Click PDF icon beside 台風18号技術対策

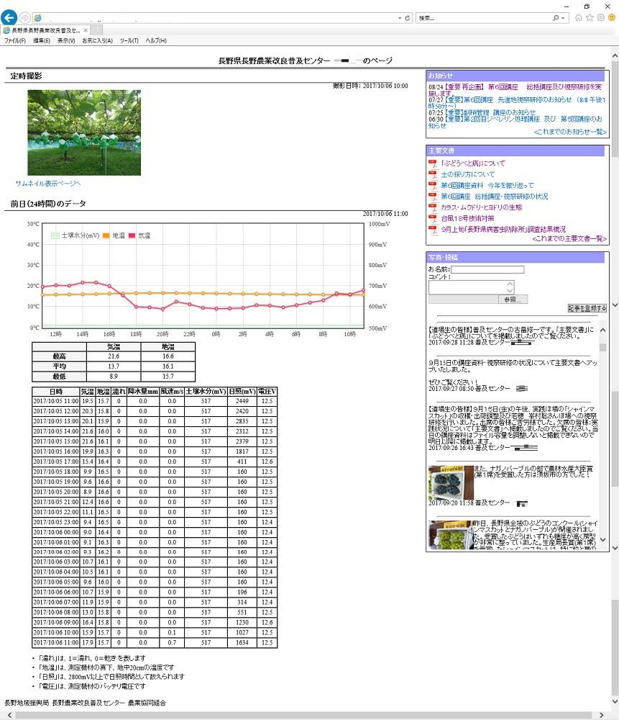[432, 219]
